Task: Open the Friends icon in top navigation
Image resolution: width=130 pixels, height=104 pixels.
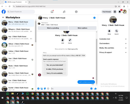Action: [64, 12]
